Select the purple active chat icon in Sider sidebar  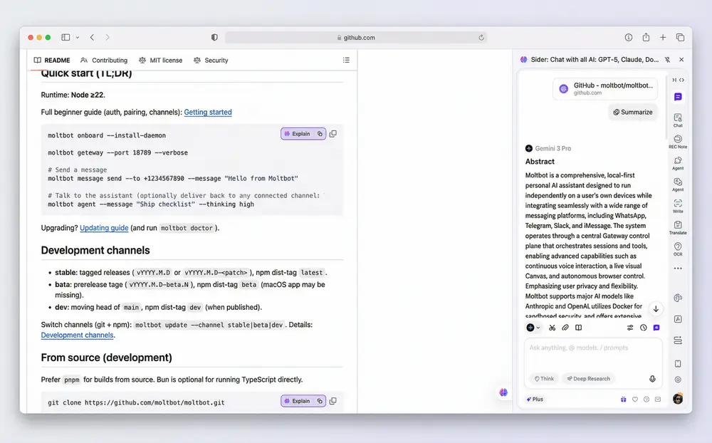click(x=678, y=97)
